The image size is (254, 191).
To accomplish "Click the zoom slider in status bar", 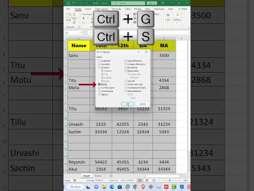I will click(x=169, y=180).
